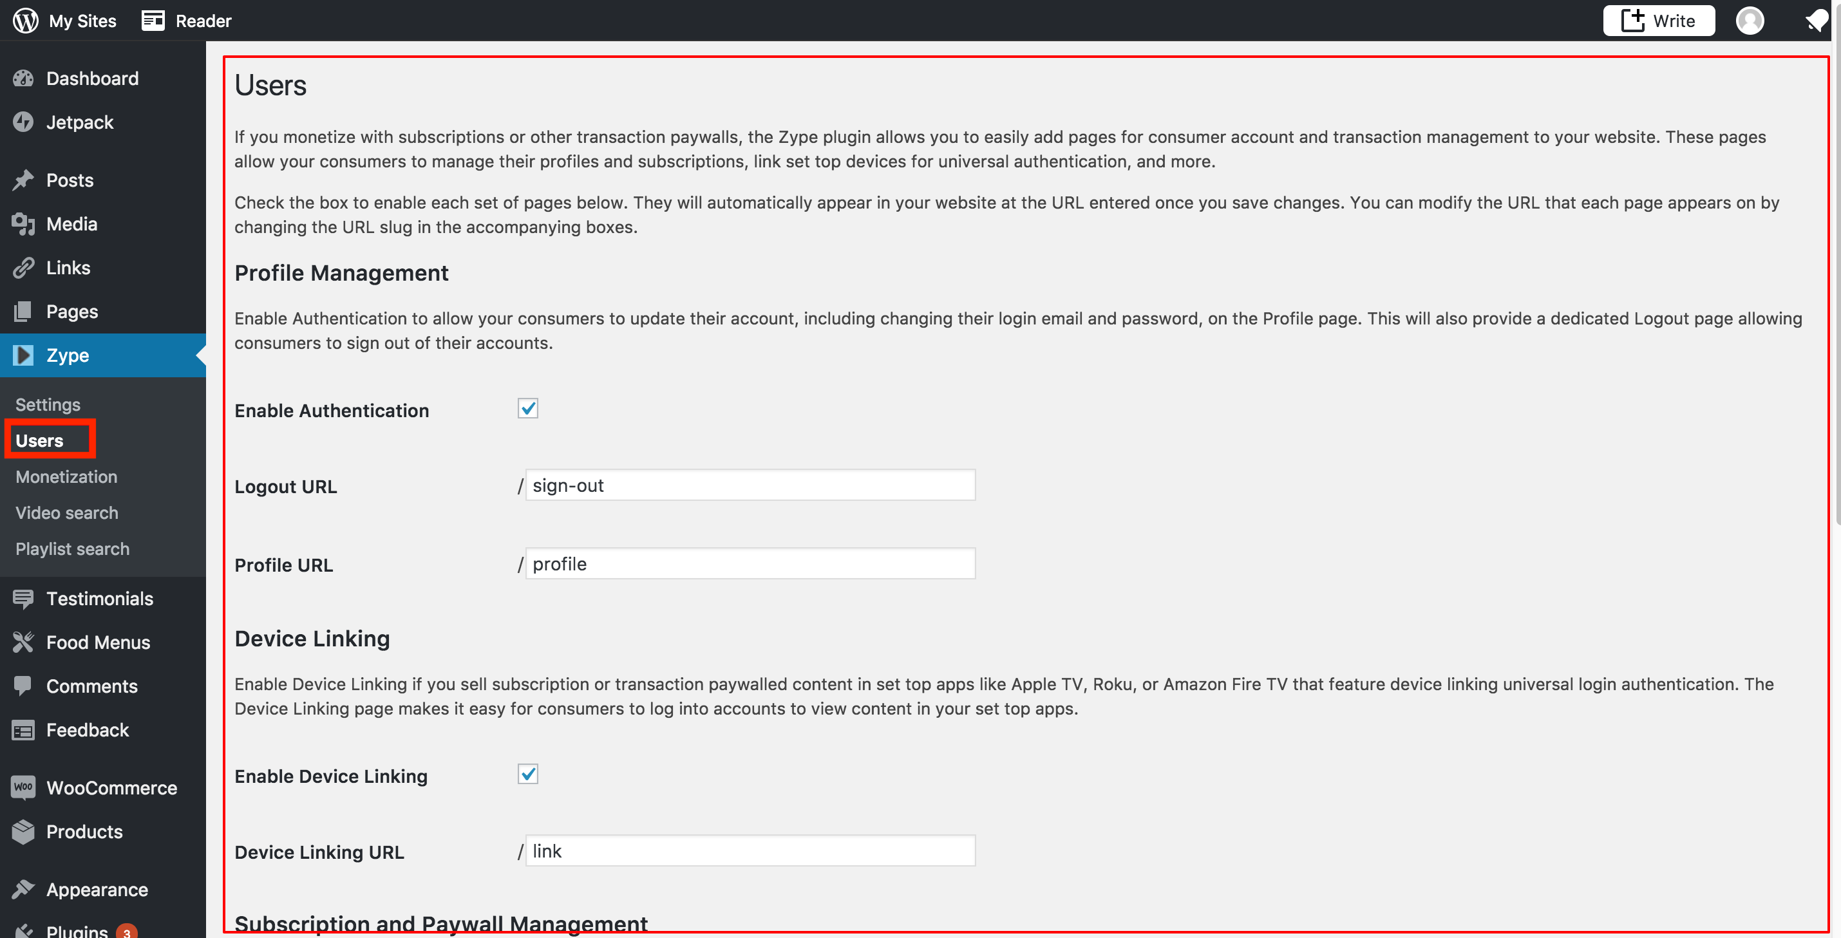The width and height of the screenshot is (1841, 938).
Task: Open Media menu item
Action: [x=103, y=224]
